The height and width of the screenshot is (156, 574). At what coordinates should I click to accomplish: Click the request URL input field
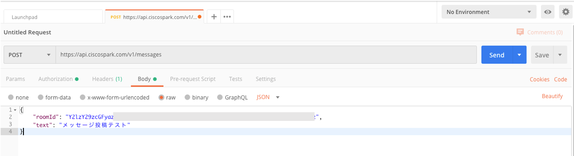[266, 55]
